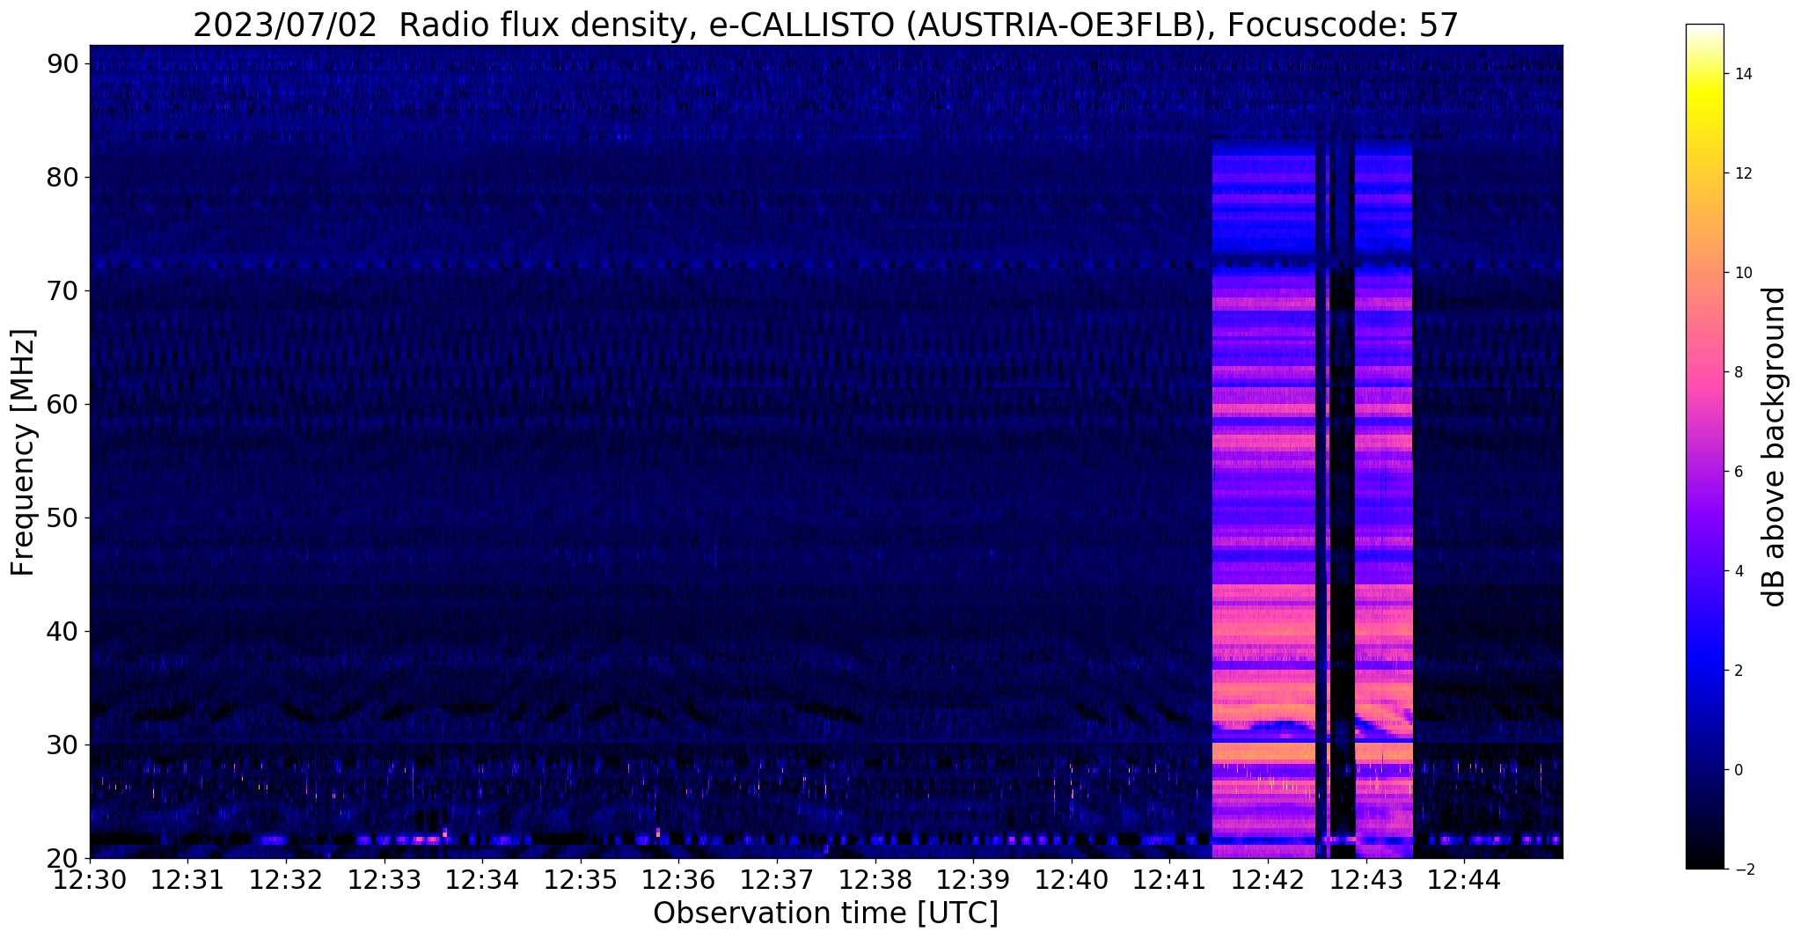Click the time axis tick label 12:31
Screen dimensions: 1801x939
[x=188, y=880]
